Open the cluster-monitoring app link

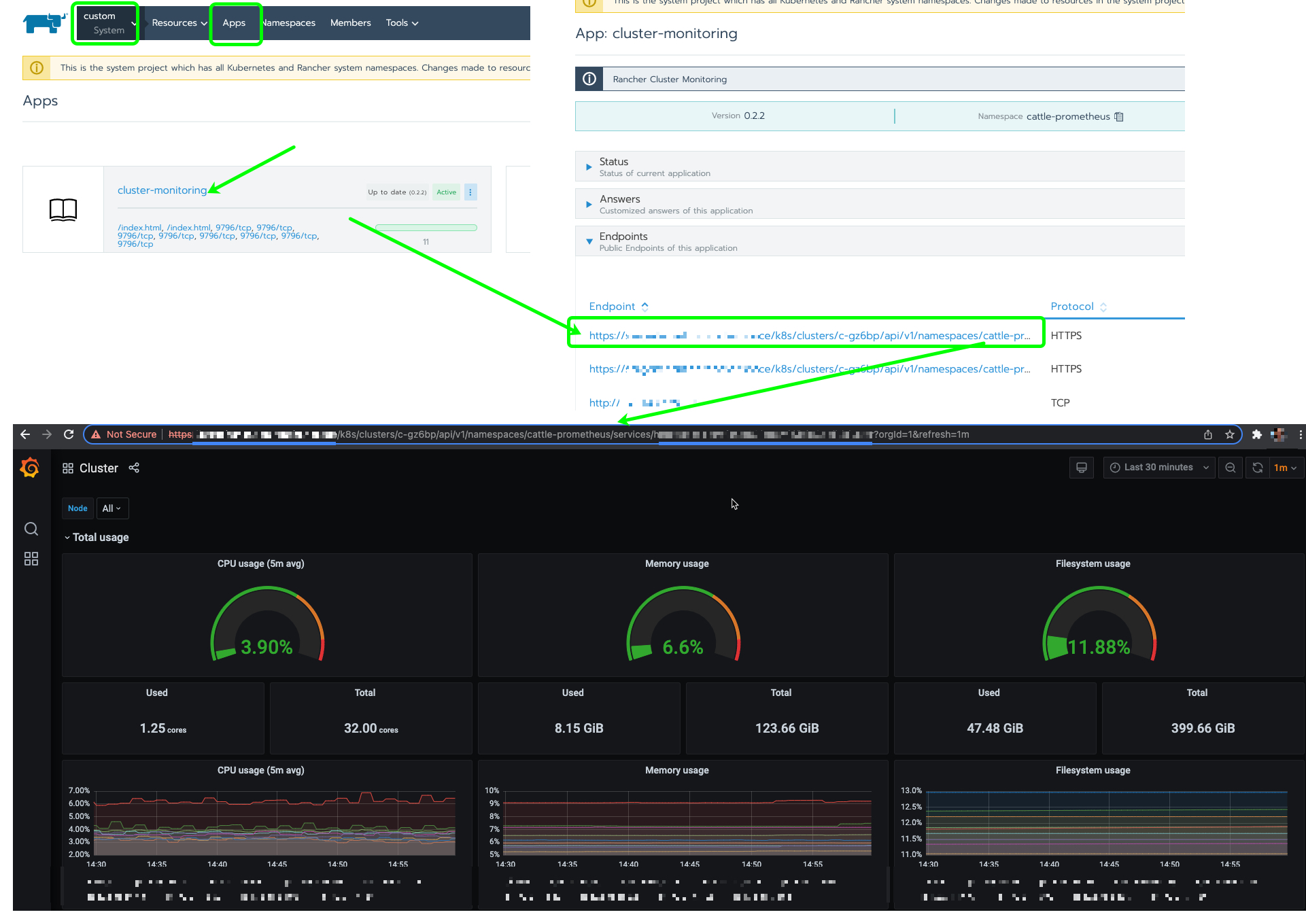coord(162,190)
